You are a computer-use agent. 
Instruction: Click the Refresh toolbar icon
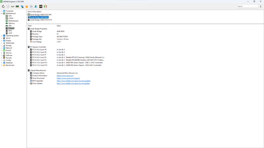pos(3,6)
